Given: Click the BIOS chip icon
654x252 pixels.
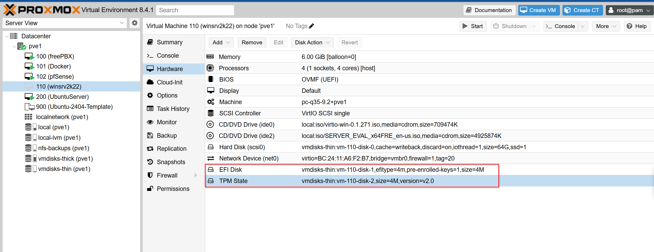Looking at the screenshot, I should tap(210, 79).
